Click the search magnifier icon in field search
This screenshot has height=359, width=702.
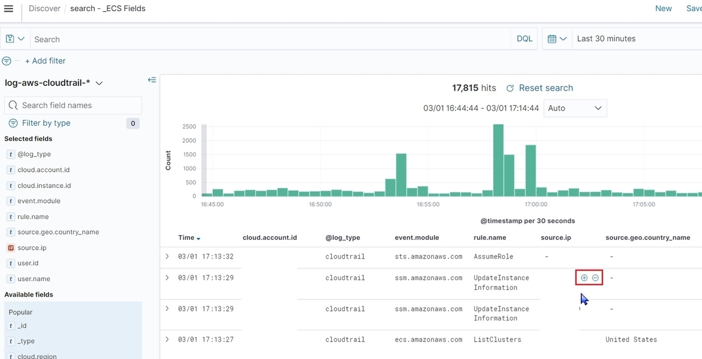tap(13, 105)
